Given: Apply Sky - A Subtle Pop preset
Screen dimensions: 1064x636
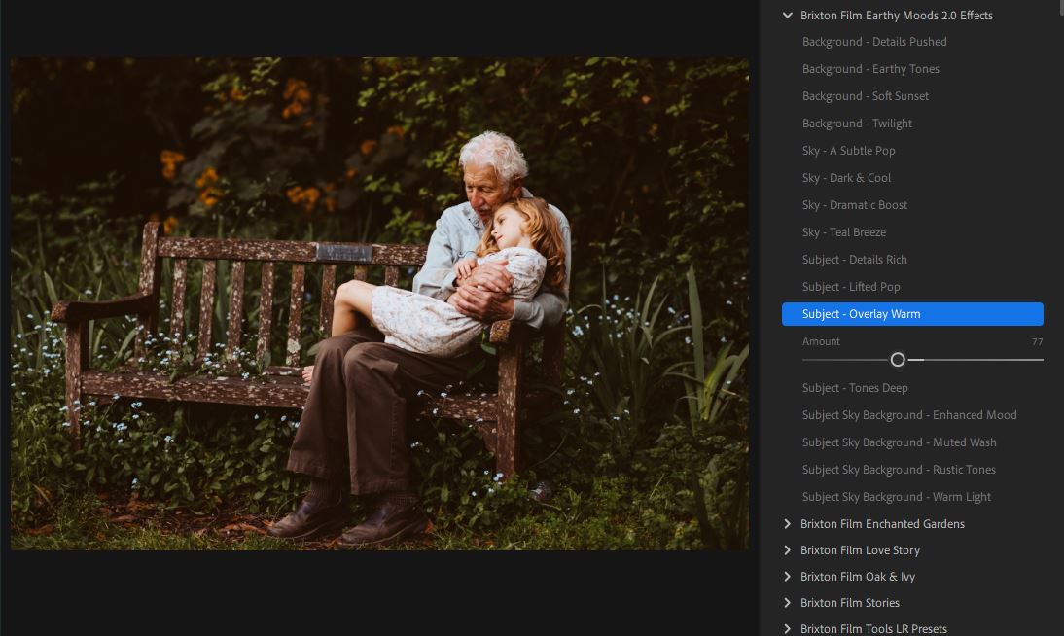Looking at the screenshot, I should [x=848, y=151].
